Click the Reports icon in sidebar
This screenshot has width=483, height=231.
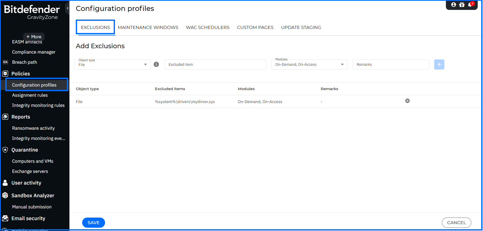(x=5, y=117)
